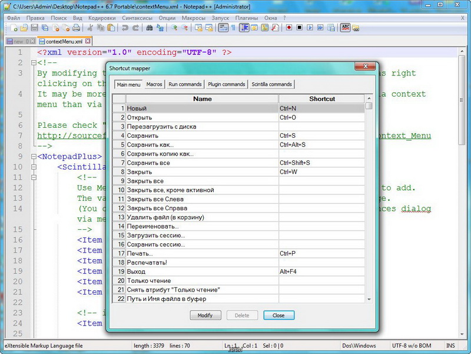Open the Макросы menu
Image resolution: width=471 pixels, height=354 pixels.
click(x=194, y=18)
